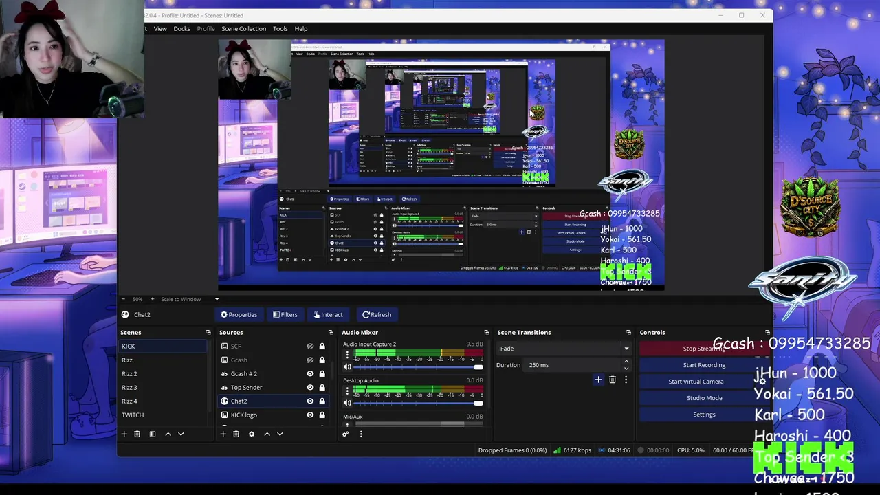Screen dimensions: 880x495
Task: Click green bitrate signal bars in status bar
Action: [x=557, y=450]
